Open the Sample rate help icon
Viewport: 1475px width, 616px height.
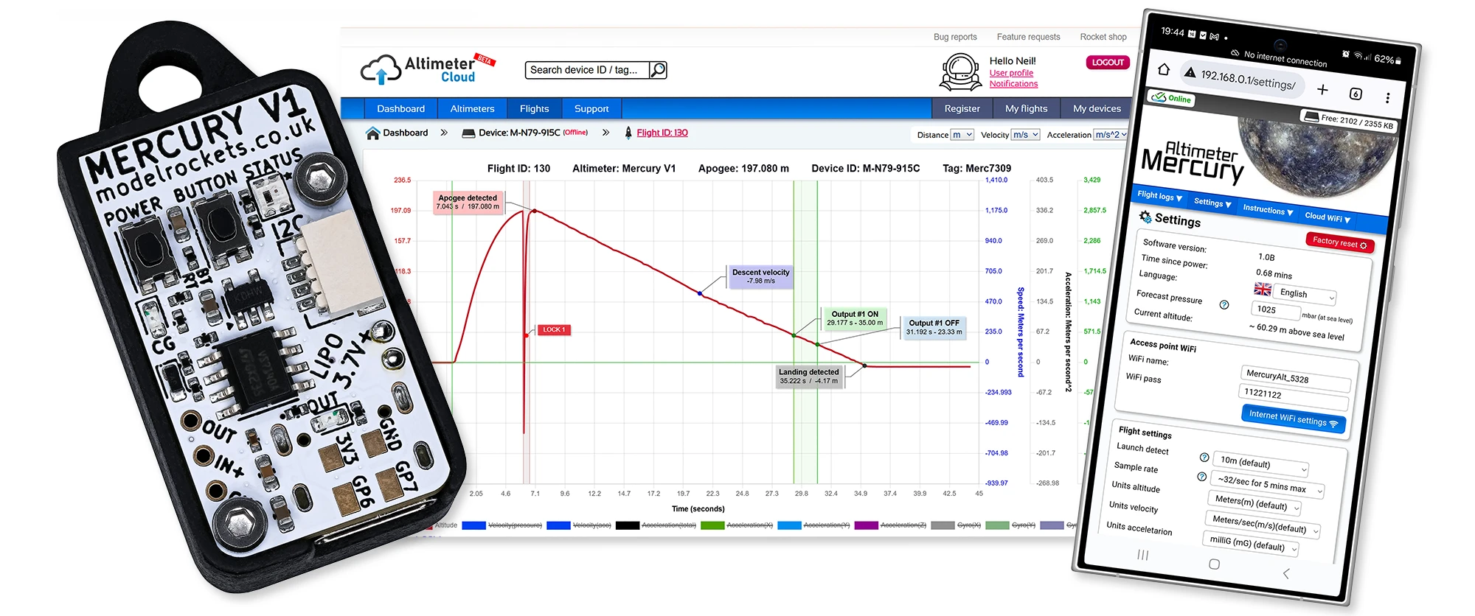coord(1201,477)
